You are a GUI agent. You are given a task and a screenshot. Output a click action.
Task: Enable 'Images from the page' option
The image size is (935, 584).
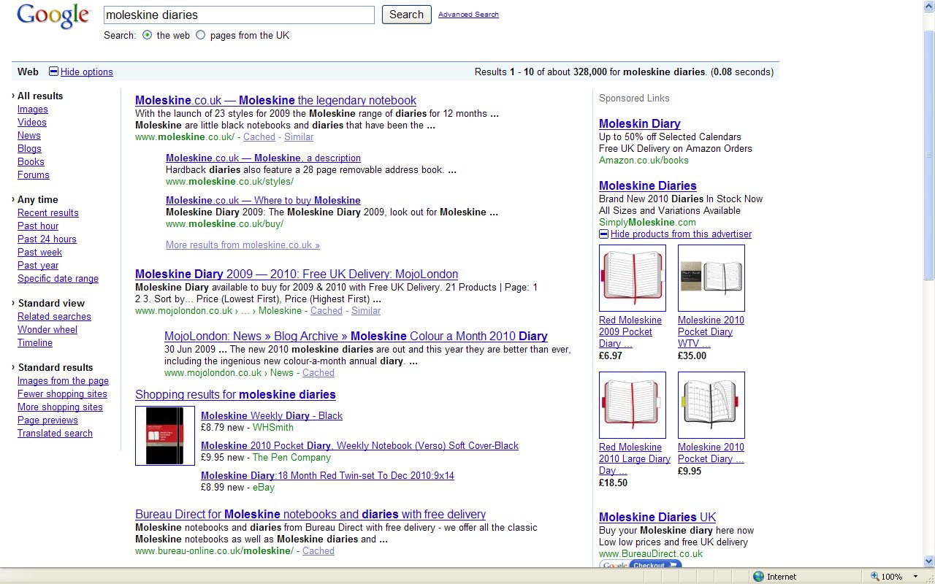pos(63,381)
